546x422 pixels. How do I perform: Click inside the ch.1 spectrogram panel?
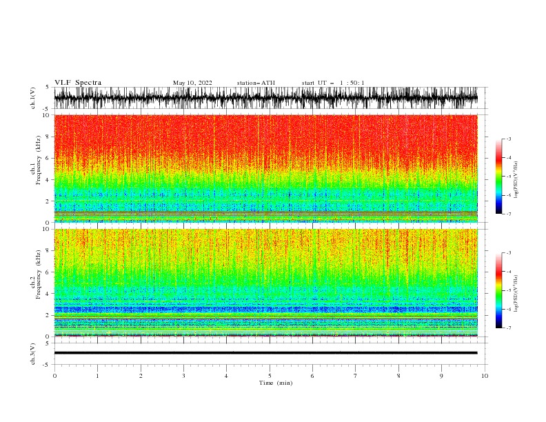pyautogui.click(x=265, y=168)
